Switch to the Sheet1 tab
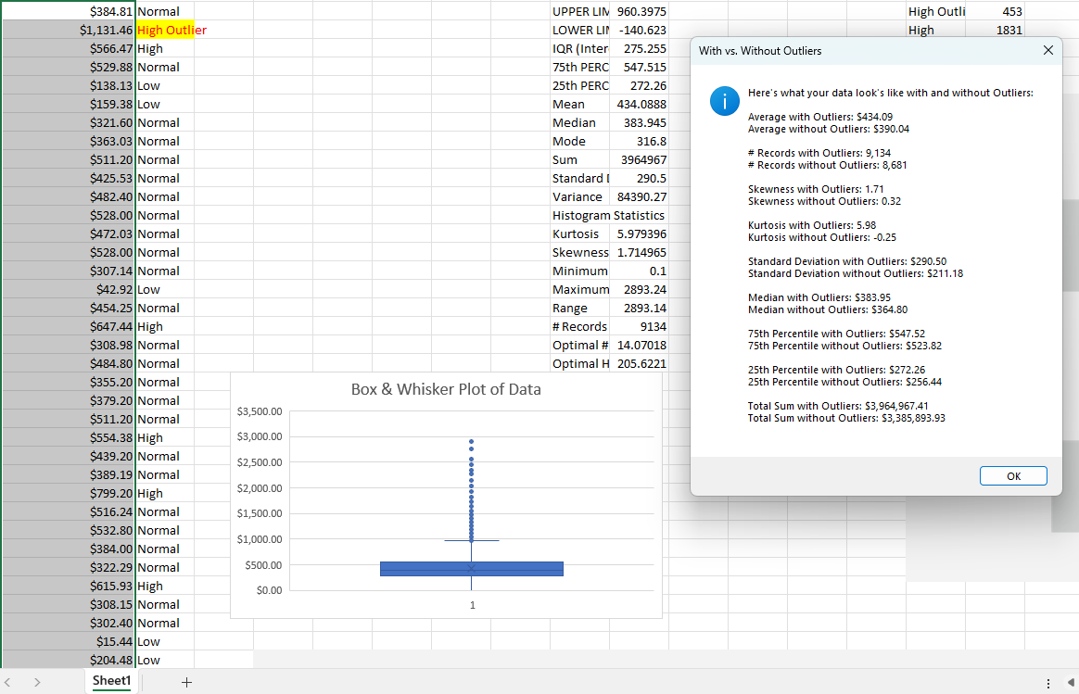This screenshot has width=1079, height=694. click(111, 681)
